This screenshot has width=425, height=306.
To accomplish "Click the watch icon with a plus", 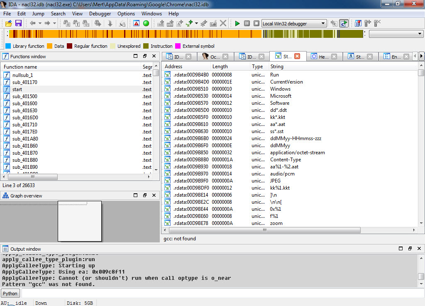I will [368, 23].
